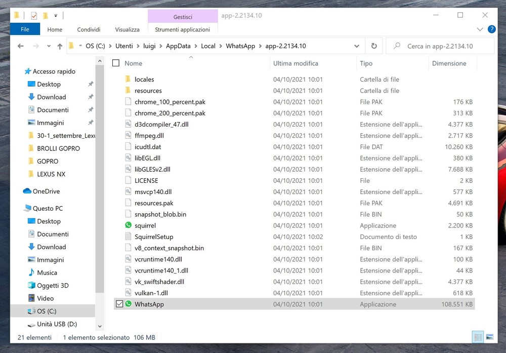Sort by Ultima modifica column
This screenshot has height=353, width=506.
point(296,63)
